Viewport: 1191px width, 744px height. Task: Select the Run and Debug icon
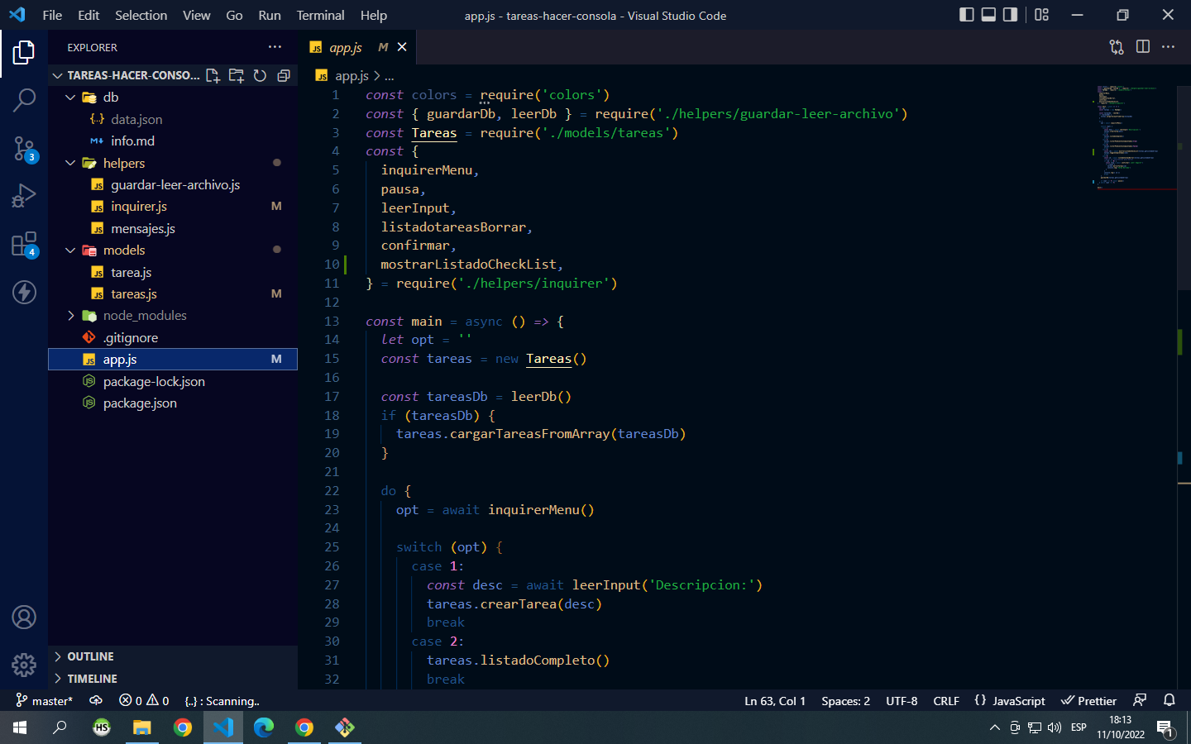(24, 196)
